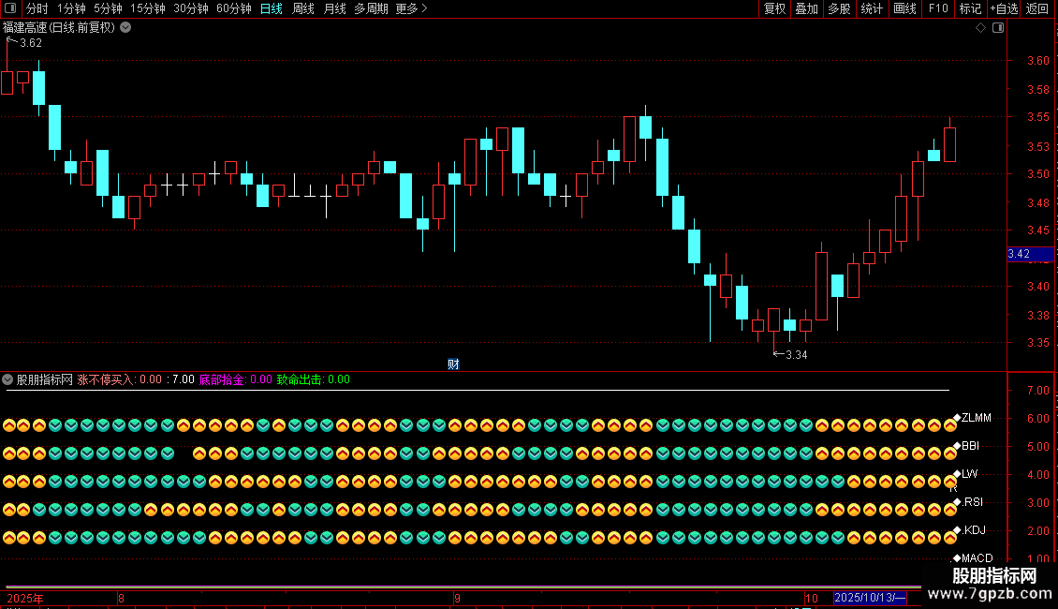Click the KDJ indicator row label
This screenshot has width=1058, height=609.
pyautogui.click(x=975, y=530)
